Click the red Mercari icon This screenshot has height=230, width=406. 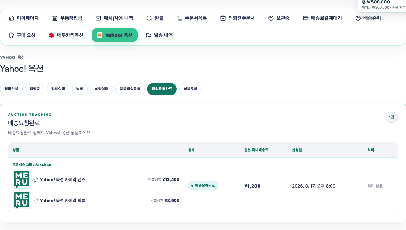pyautogui.click(x=52, y=35)
